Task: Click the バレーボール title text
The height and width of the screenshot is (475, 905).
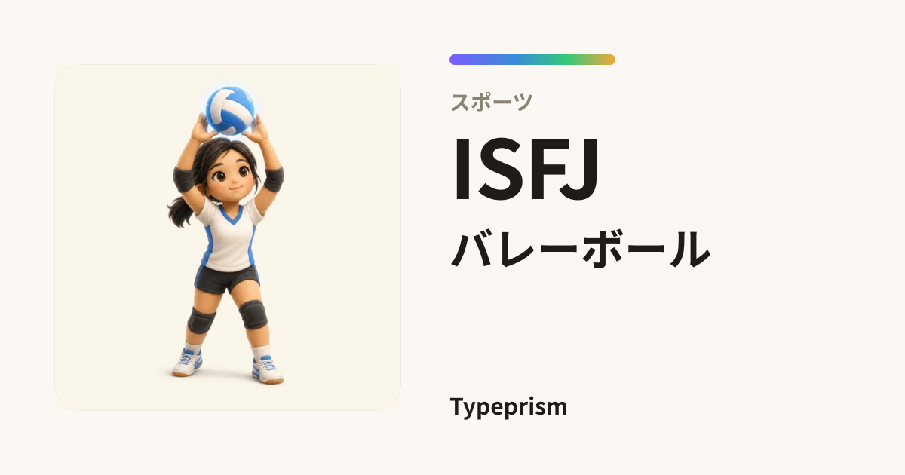Action: pyautogui.click(x=581, y=249)
